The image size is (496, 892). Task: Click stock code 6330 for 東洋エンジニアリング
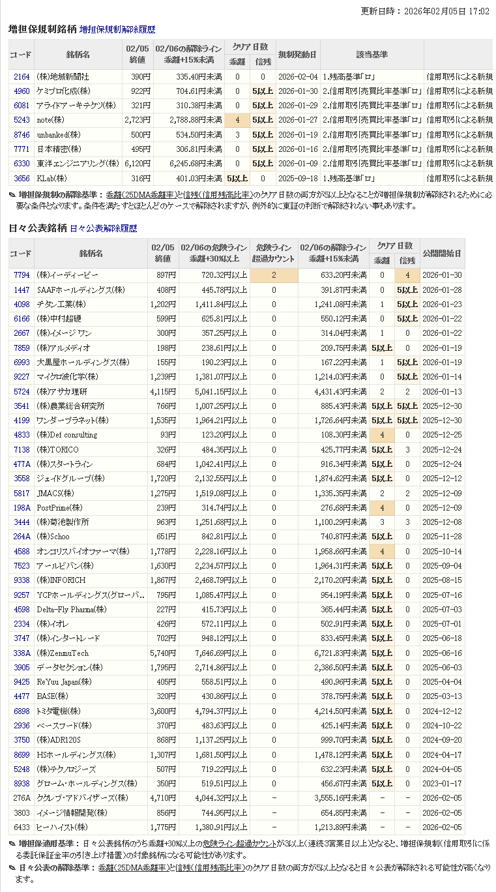(22, 164)
